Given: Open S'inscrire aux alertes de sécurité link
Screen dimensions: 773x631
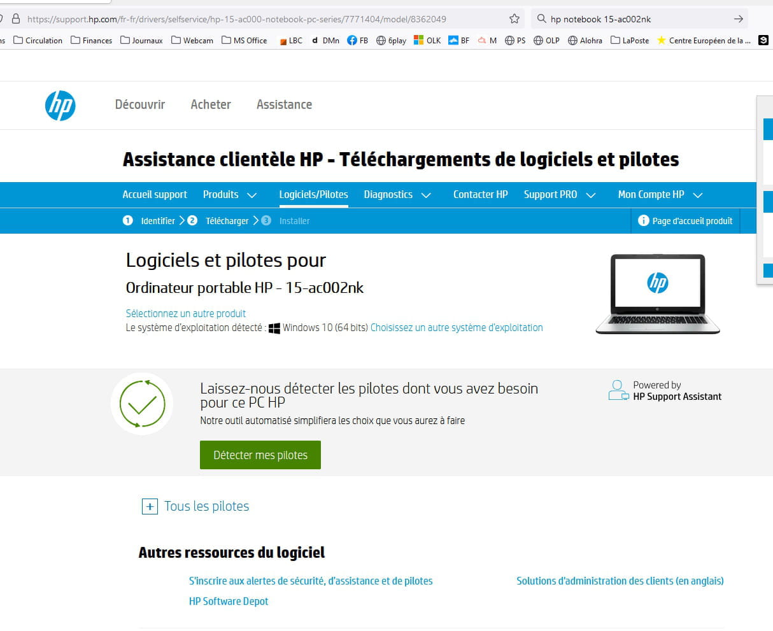Looking at the screenshot, I should tap(311, 581).
